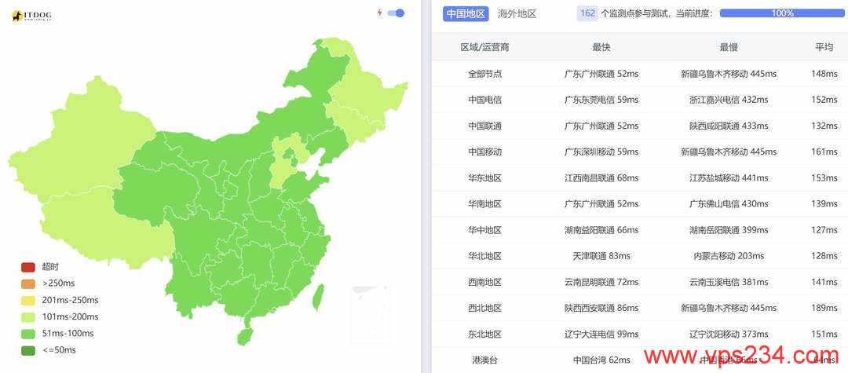This screenshot has width=848, height=373.
Task: Click Taiwan island on the map
Action: click(319, 296)
